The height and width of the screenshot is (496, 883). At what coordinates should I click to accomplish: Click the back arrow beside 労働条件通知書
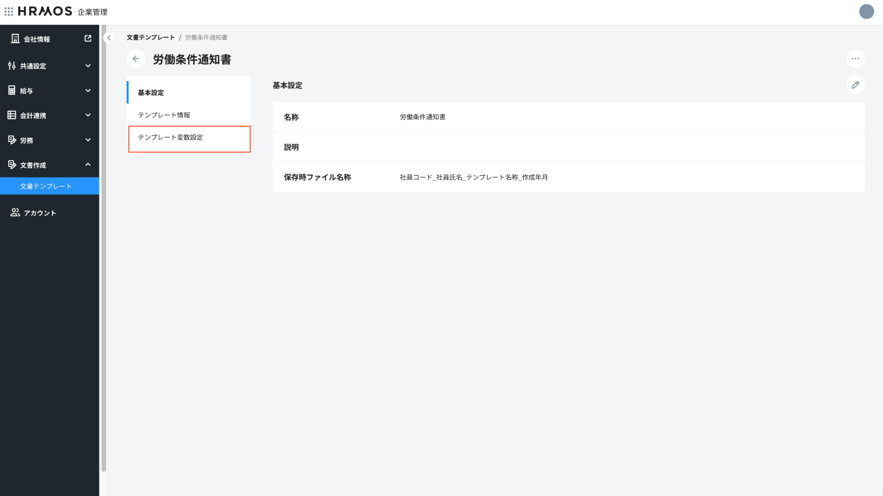(136, 59)
